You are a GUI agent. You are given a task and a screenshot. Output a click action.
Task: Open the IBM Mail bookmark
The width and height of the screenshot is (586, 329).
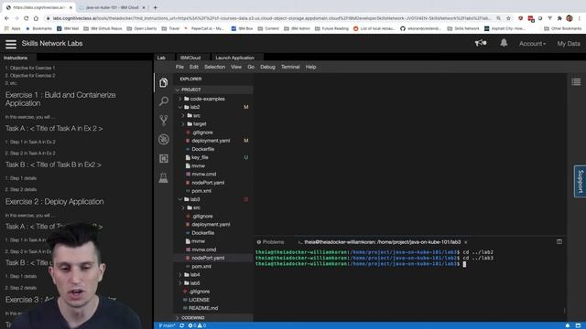pos(68,28)
